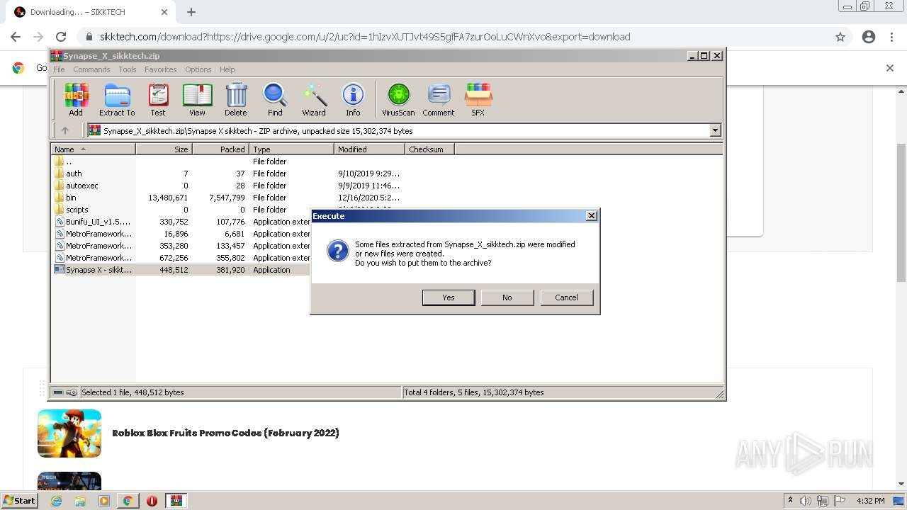The height and width of the screenshot is (510, 907).
Task: Bookmark this page with star icon
Action: tap(840, 37)
